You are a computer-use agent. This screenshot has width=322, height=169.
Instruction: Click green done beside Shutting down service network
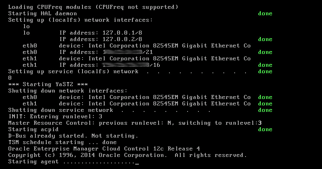tap(265, 110)
